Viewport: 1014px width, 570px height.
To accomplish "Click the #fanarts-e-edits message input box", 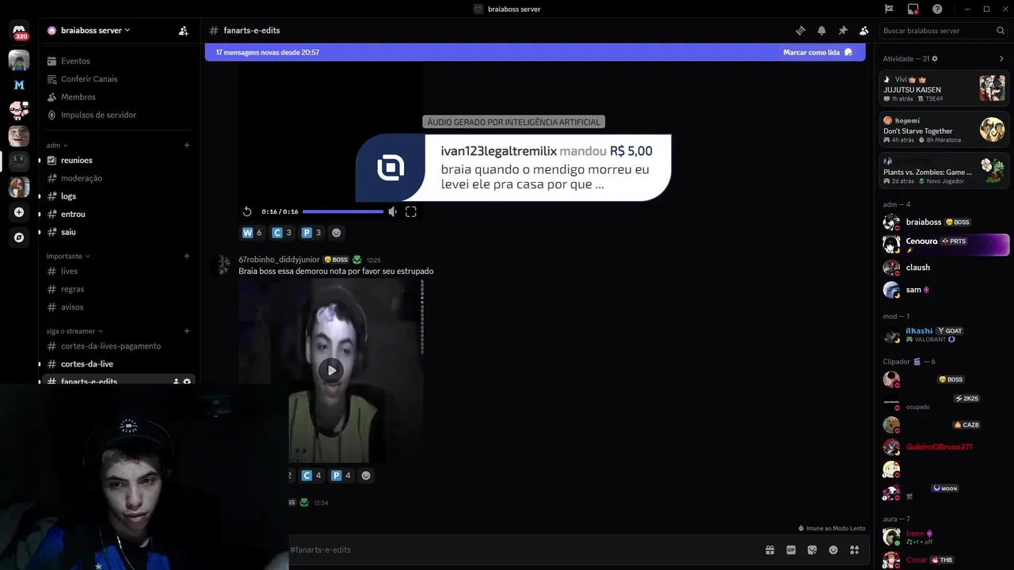I will (523, 550).
